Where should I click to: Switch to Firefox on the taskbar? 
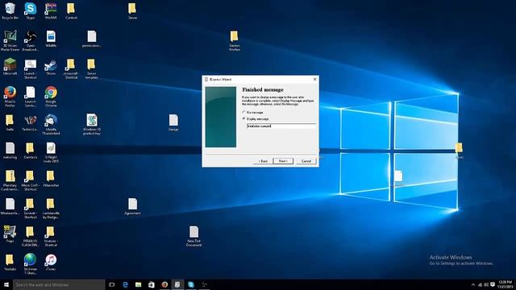tap(164, 284)
